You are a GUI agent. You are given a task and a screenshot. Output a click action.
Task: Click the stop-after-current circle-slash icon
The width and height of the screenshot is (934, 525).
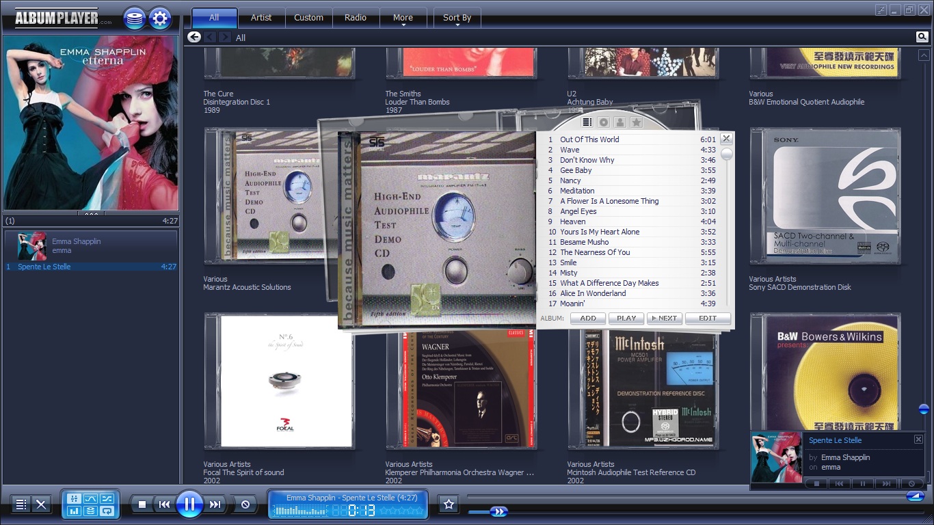coord(245,504)
